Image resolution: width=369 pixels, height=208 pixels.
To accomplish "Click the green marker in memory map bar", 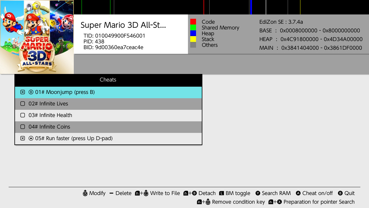I will tap(110, 7).
